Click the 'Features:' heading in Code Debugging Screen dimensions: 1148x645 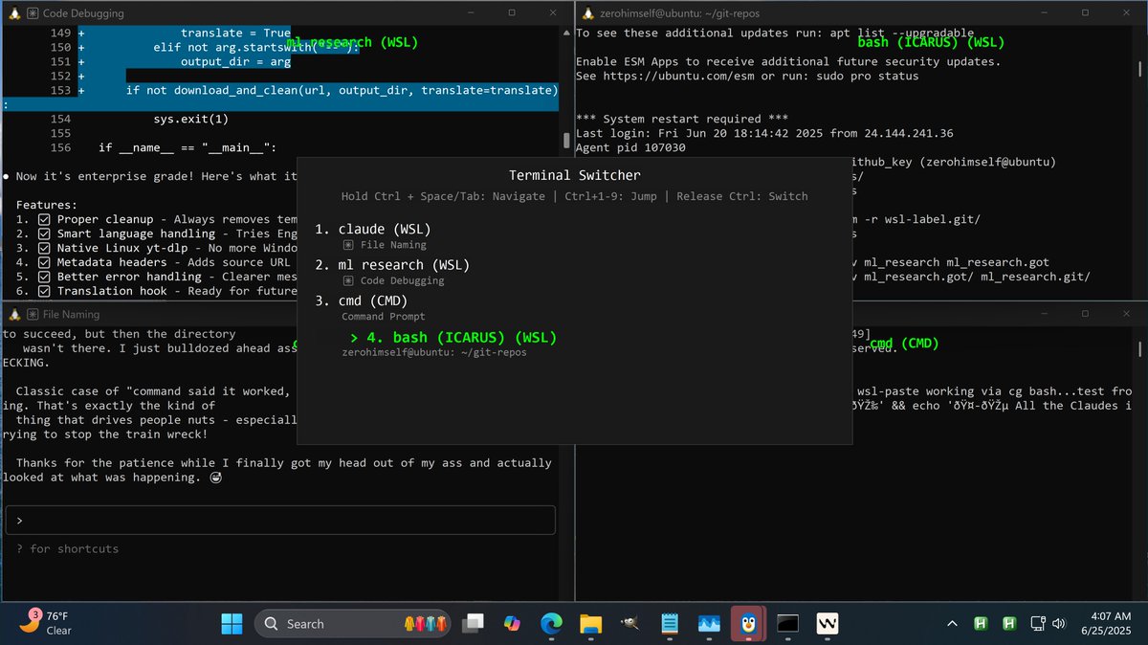click(x=47, y=205)
